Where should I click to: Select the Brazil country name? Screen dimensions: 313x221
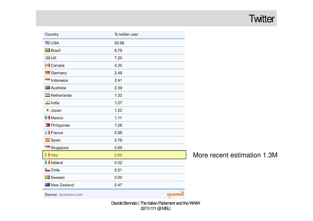pos(56,50)
